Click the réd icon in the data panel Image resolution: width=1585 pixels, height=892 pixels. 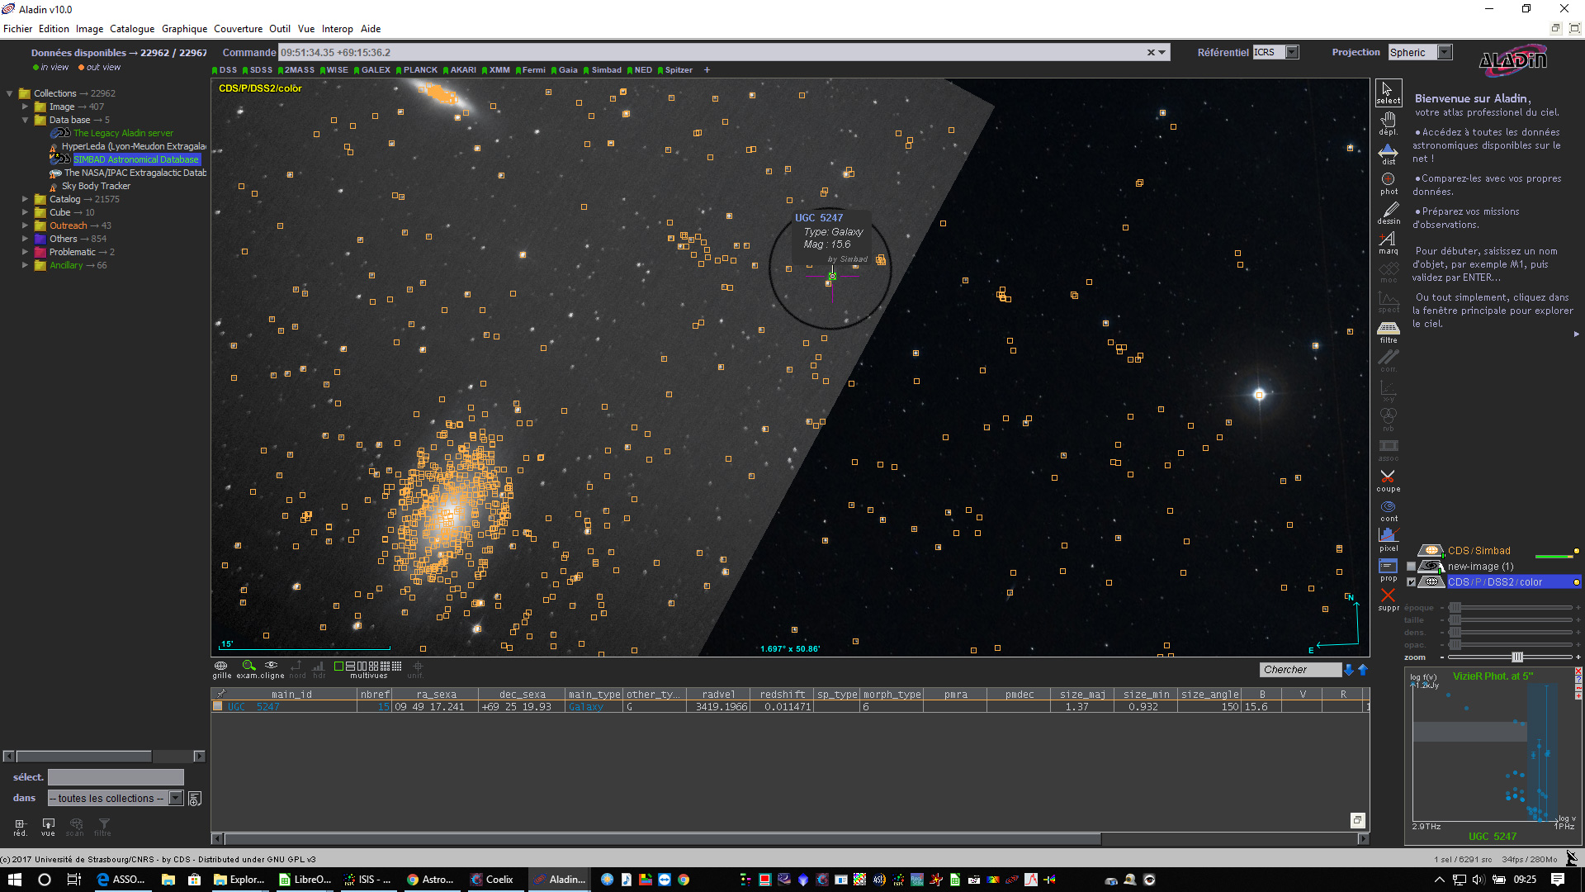click(20, 827)
